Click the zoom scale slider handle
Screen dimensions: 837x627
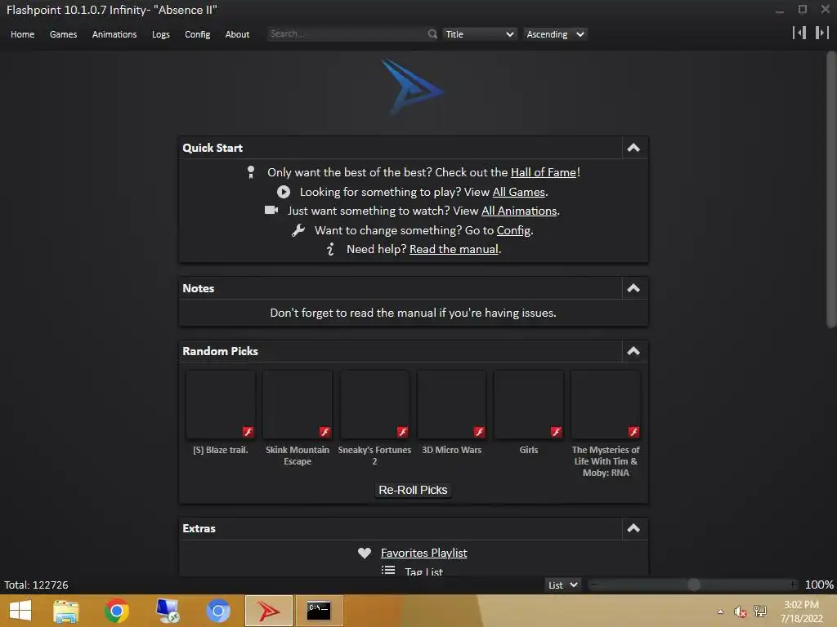click(x=693, y=585)
